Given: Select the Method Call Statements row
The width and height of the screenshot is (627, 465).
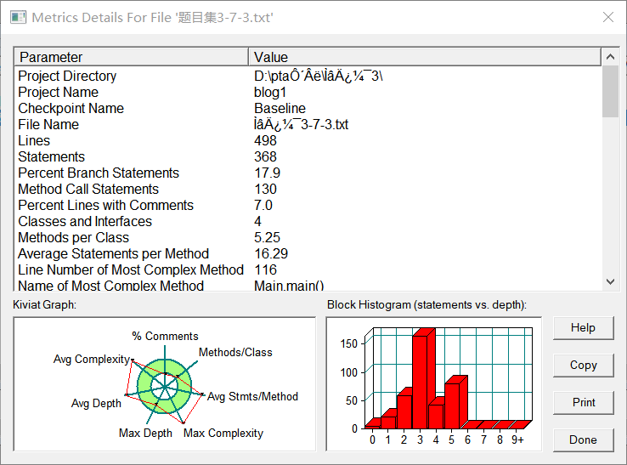Looking at the screenshot, I should pyautogui.click(x=308, y=189).
